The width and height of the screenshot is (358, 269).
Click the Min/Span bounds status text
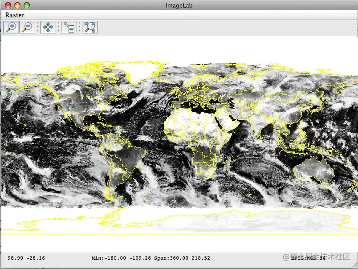coord(151,258)
